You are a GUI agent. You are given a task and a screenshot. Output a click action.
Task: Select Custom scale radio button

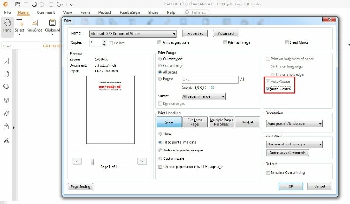160,158
